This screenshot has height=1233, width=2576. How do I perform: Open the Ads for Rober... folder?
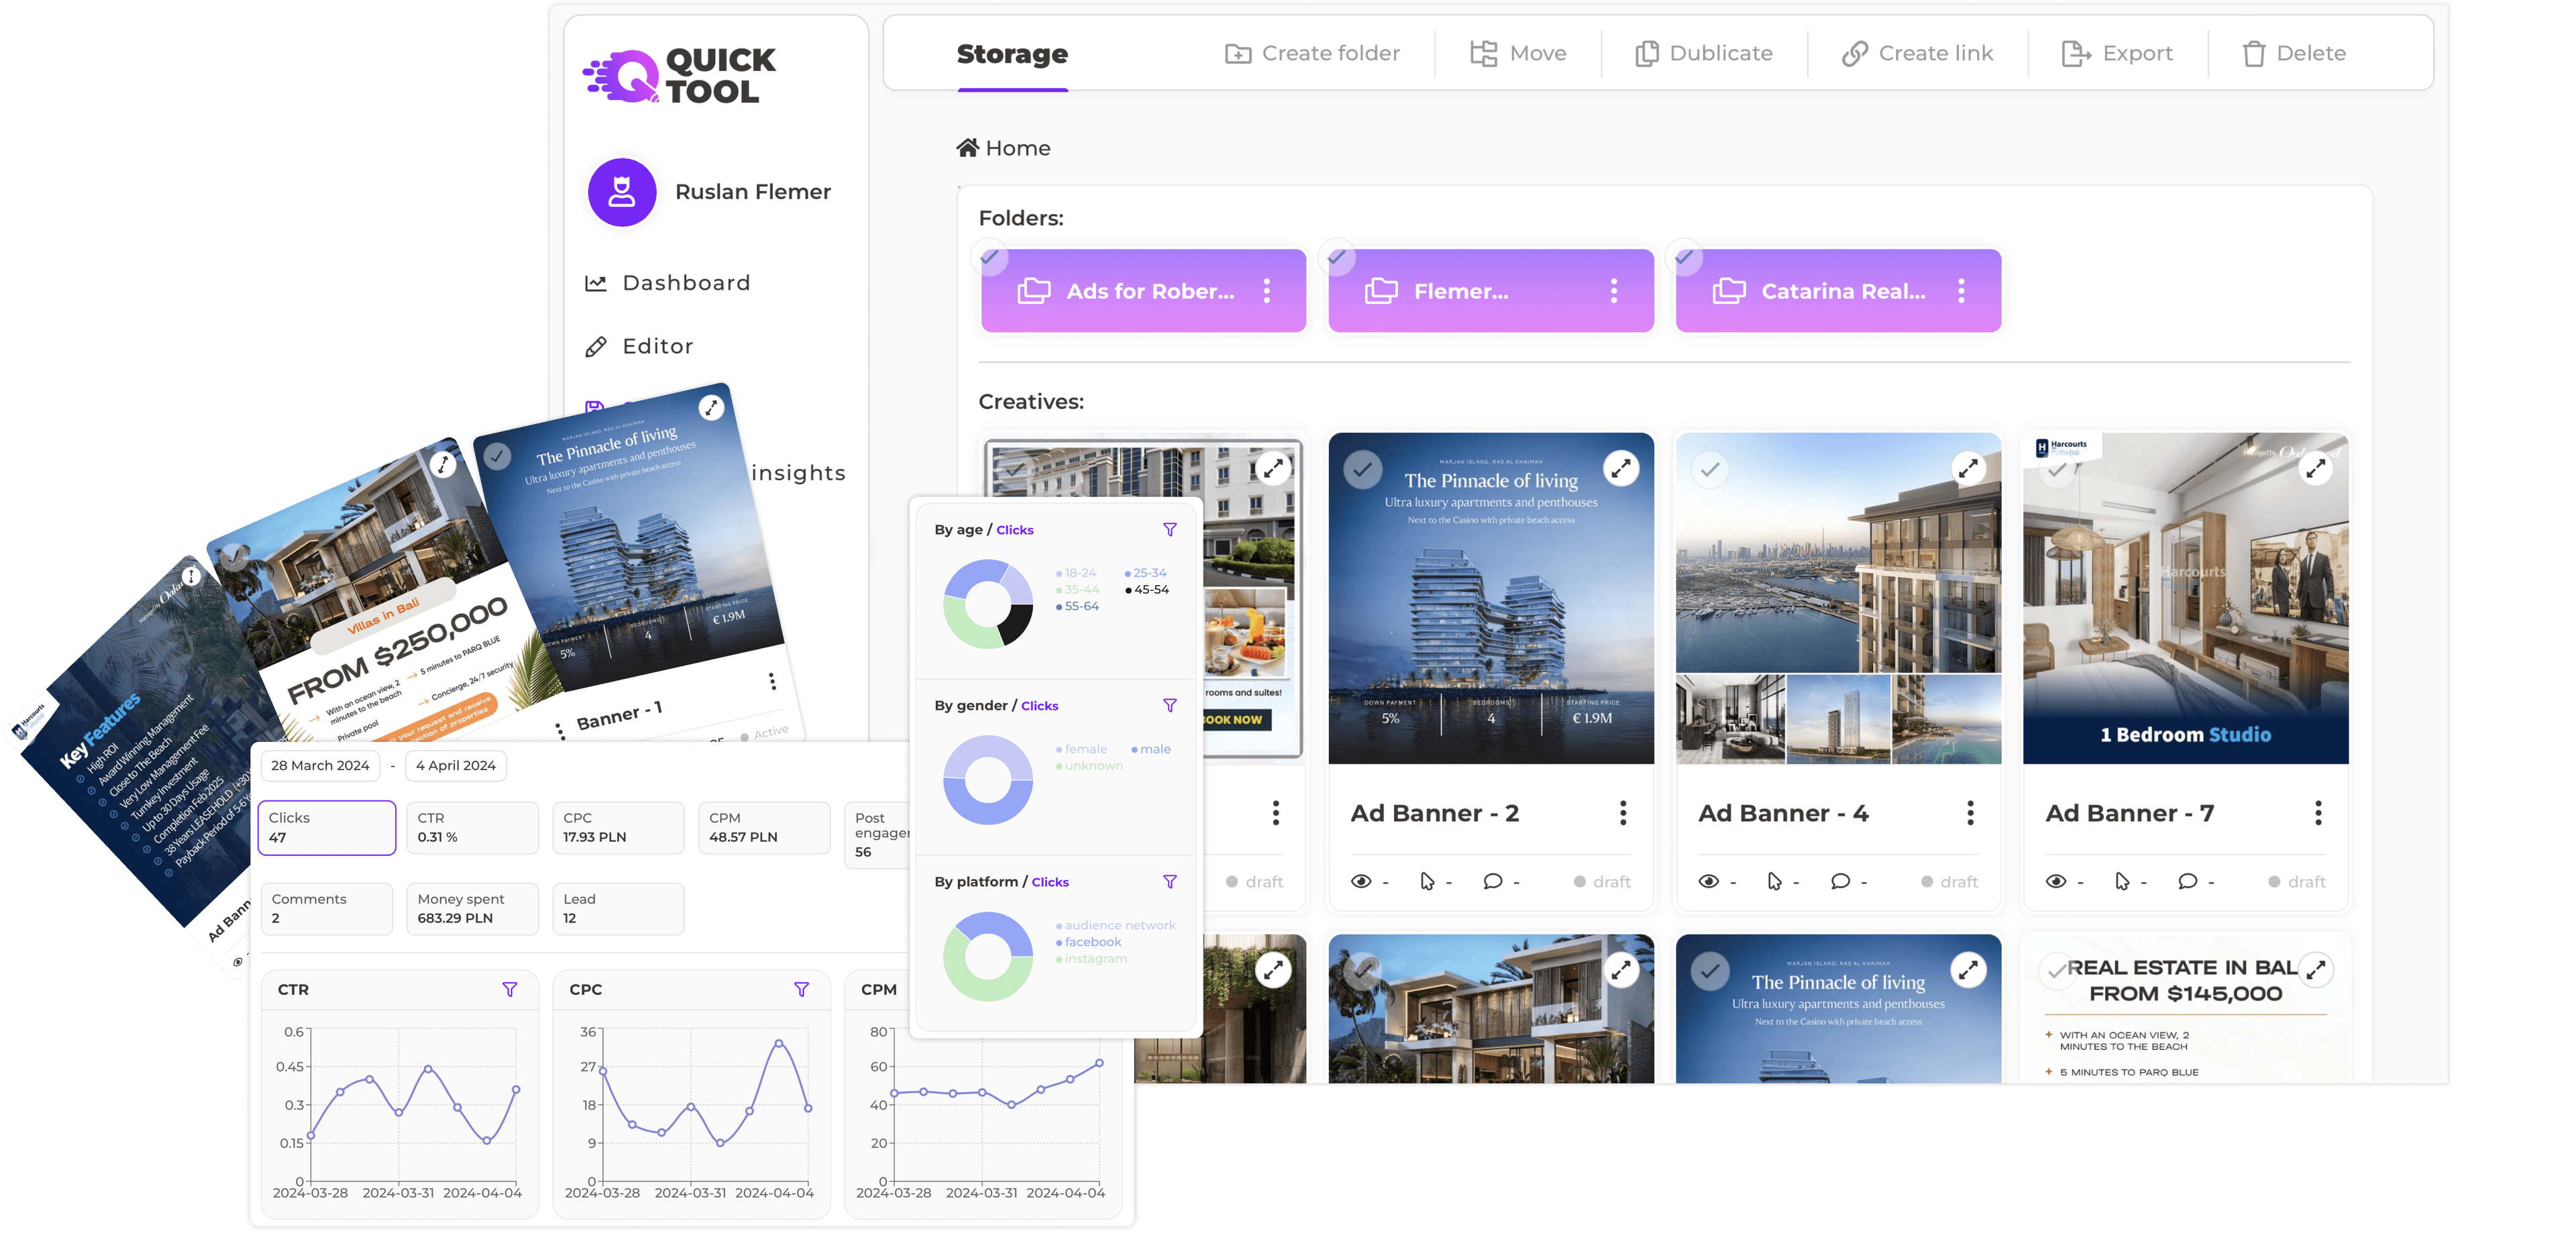[x=1143, y=291]
